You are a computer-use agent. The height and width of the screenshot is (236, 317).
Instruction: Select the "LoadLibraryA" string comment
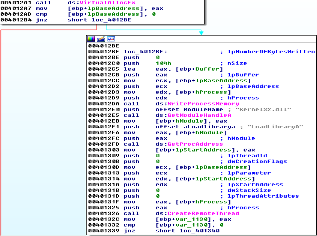pyautogui.click(x=275, y=127)
